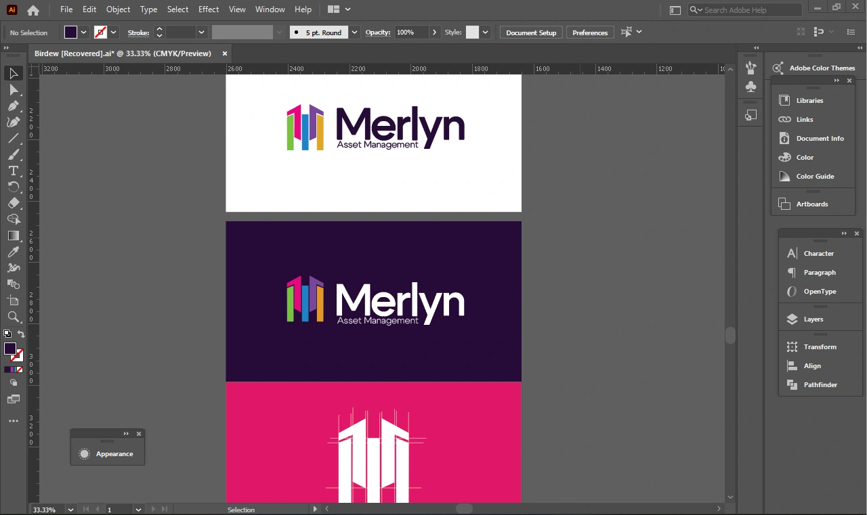Expand the 5 pt. Round brush dropdown
The image size is (867, 515).
click(x=355, y=32)
